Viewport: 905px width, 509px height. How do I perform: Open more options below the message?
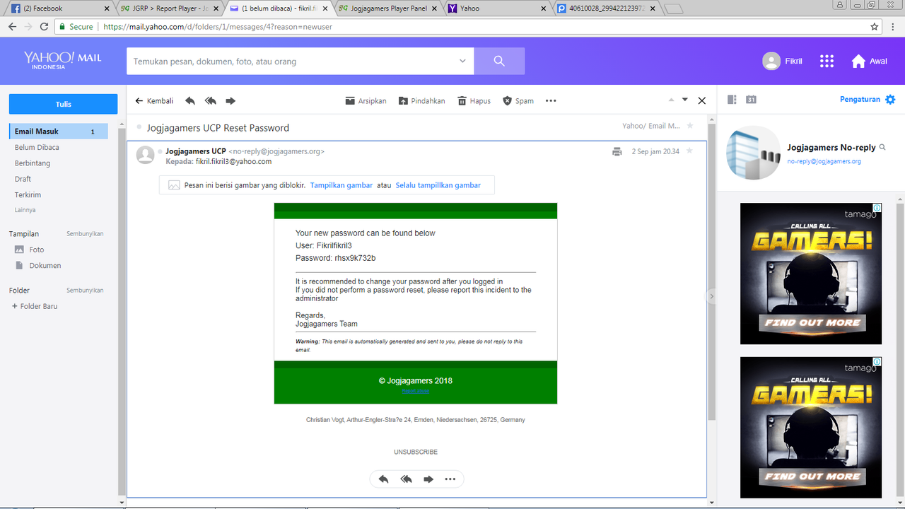point(450,479)
